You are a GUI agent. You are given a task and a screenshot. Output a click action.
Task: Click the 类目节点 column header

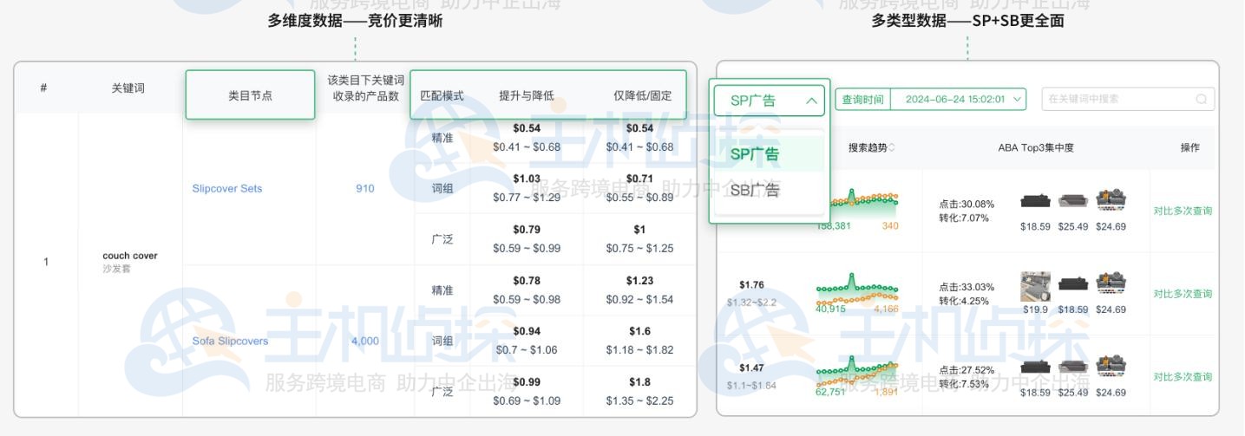click(x=250, y=94)
